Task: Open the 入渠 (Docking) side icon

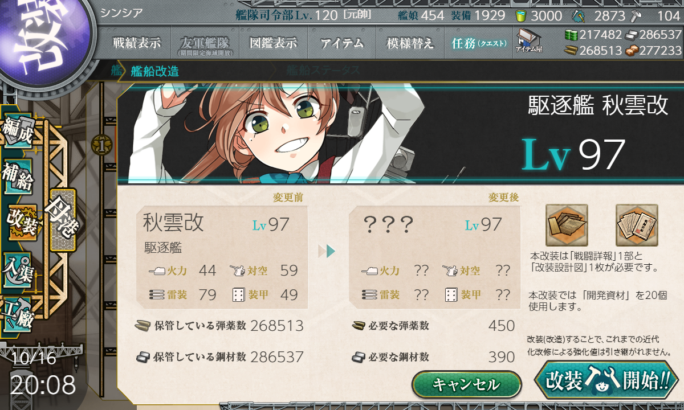Action: click(x=17, y=266)
